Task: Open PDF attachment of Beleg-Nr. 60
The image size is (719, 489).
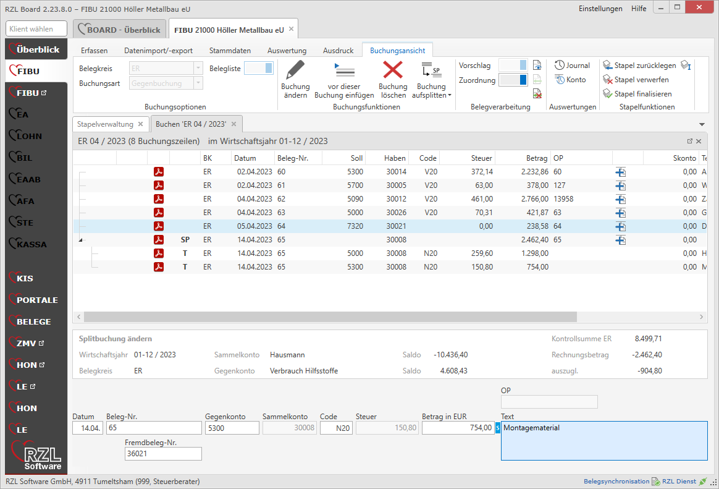Action: (159, 172)
